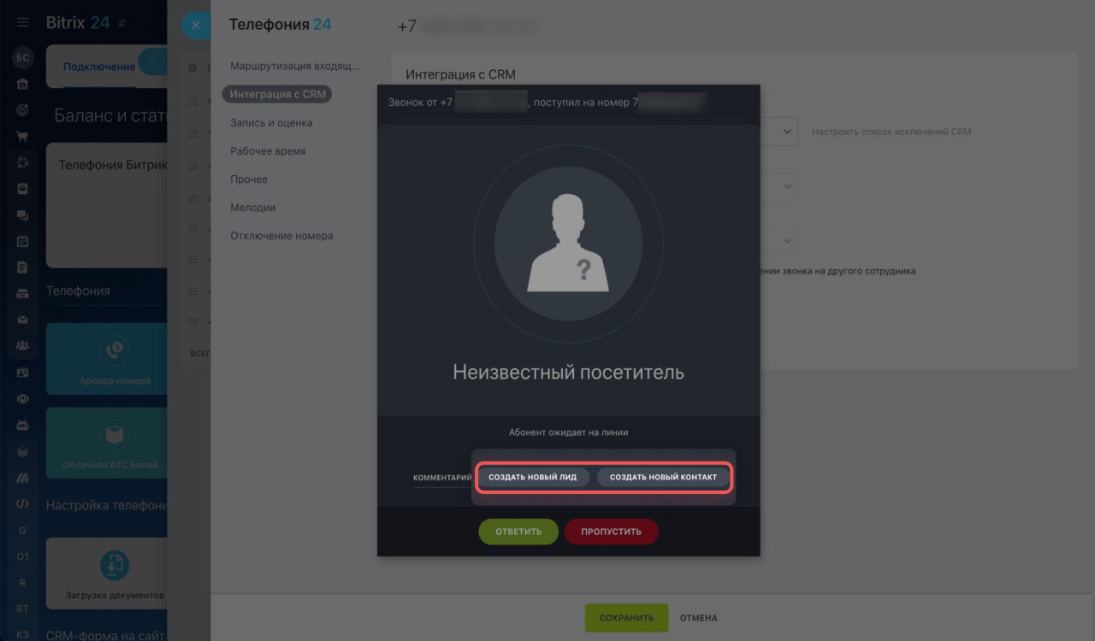Open 'Запись и оценка' section
This screenshot has height=641, width=1095.
tap(271, 122)
